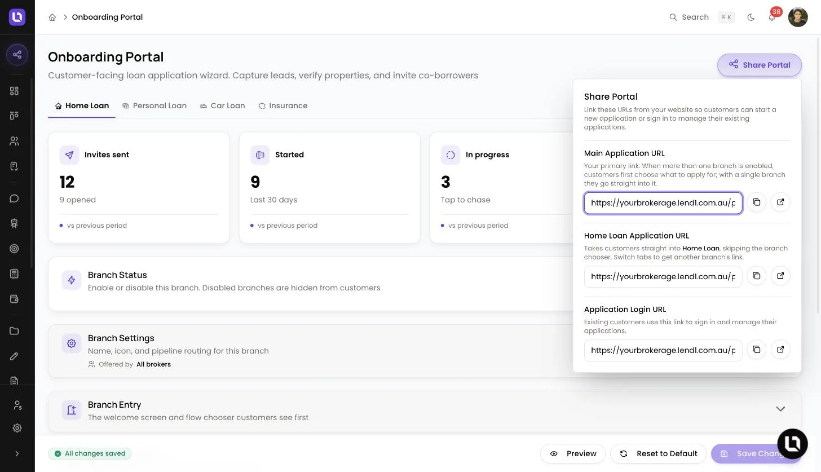
Task: Open the contacts people icon in sidebar
Action: [15, 141]
